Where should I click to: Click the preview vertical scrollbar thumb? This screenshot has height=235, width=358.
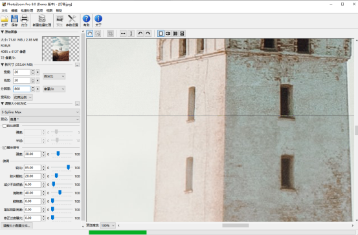point(356,130)
